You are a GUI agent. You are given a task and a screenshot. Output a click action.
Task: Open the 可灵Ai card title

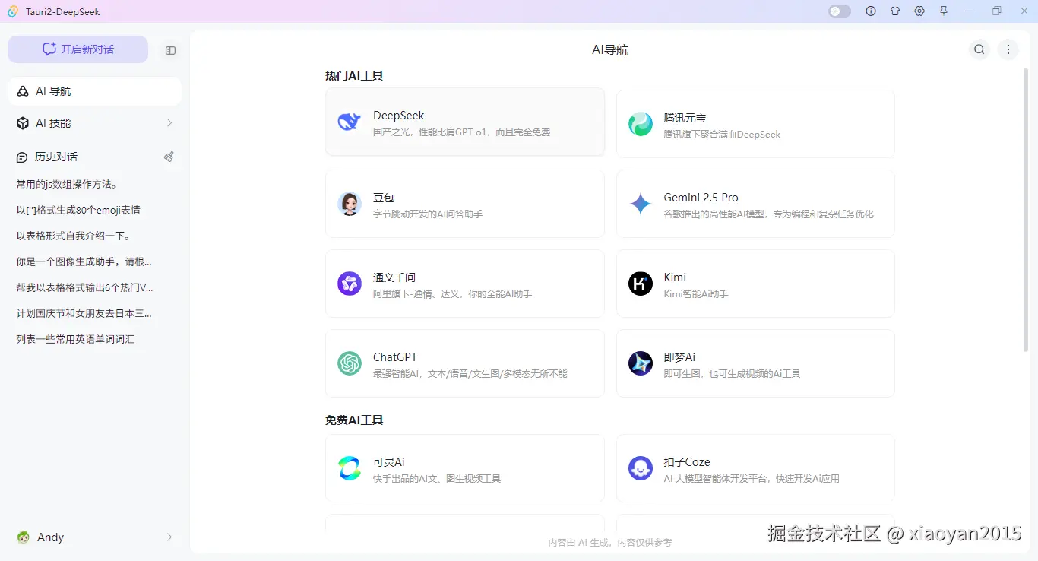click(389, 462)
